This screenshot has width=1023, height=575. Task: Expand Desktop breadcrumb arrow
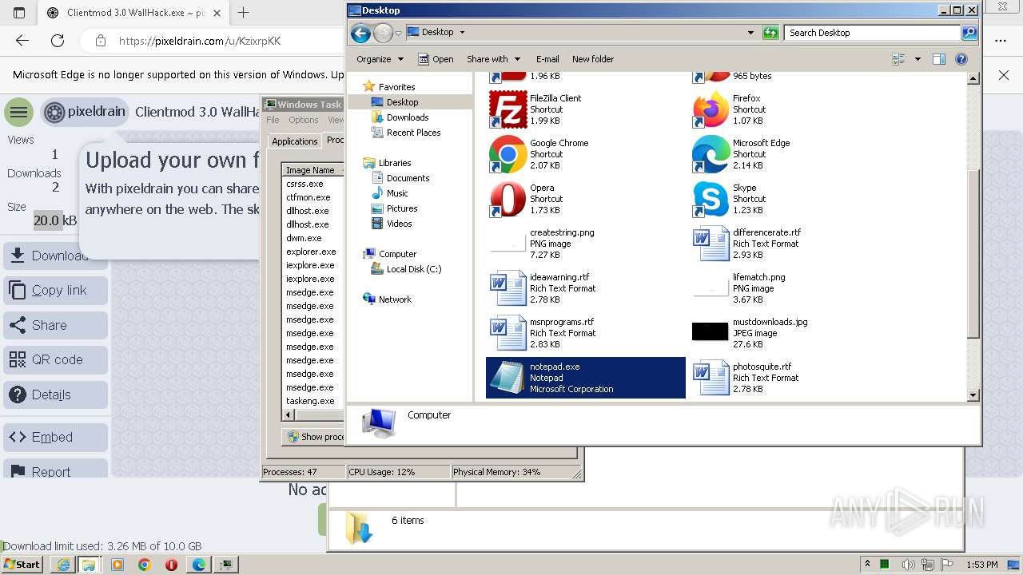point(462,33)
